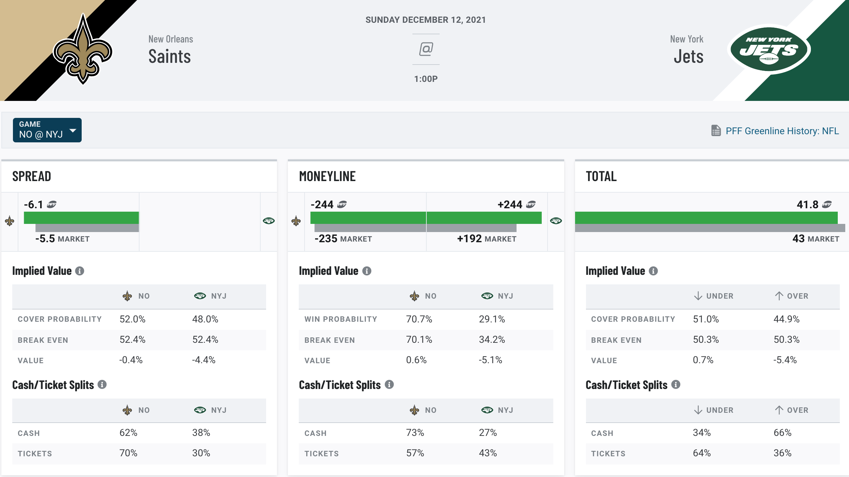Click Saints win probability 70.7%

click(419, 319)
